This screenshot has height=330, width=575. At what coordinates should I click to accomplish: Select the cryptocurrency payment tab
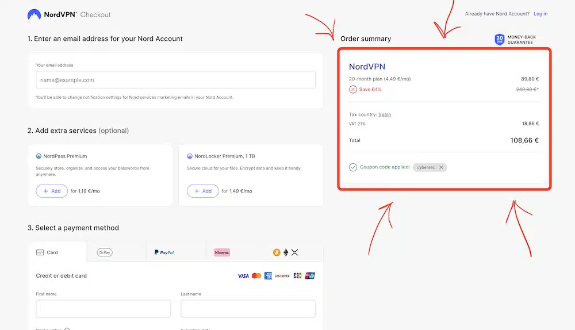(x=294, y=252)
